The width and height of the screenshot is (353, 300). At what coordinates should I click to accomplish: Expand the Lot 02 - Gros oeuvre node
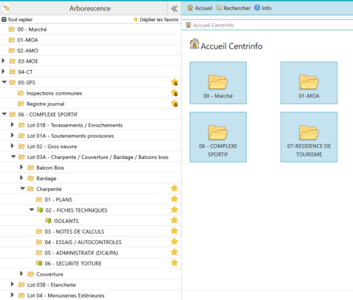pos(13,146)
